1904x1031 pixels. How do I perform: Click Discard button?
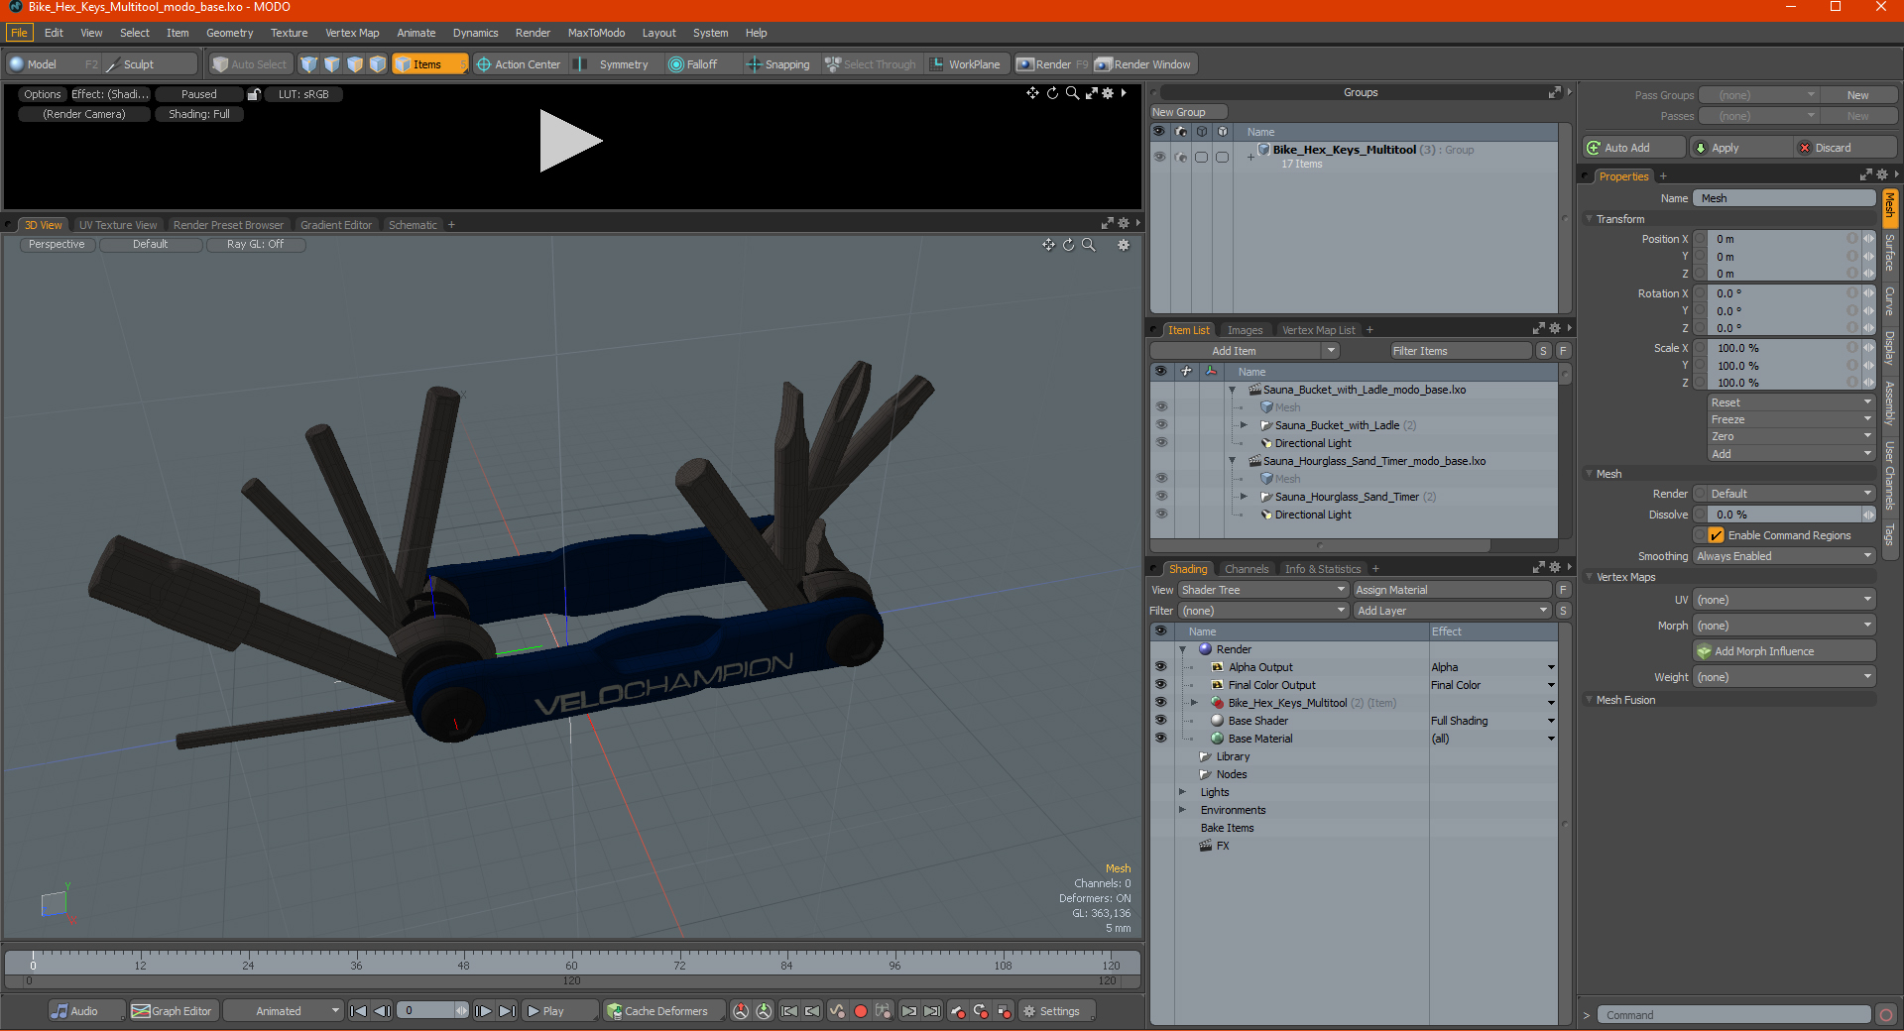coord(1845,148)
